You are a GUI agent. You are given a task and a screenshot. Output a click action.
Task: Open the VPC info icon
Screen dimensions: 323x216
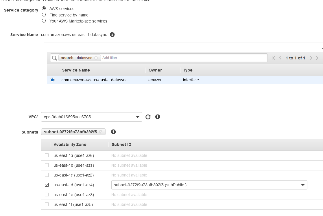158,117
